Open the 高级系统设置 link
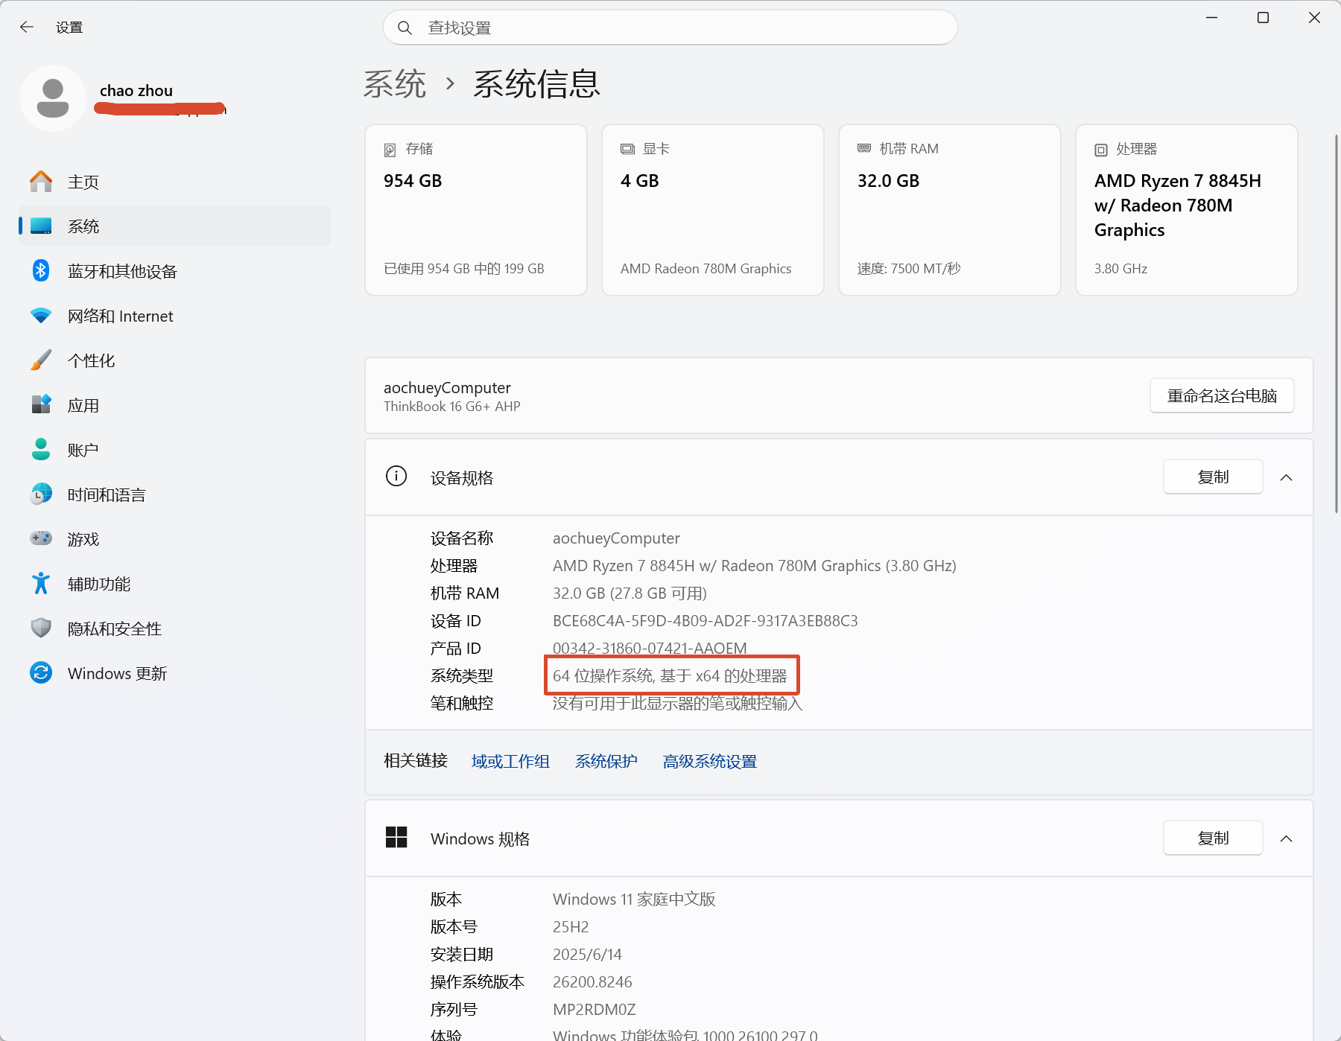The image size is (1341, 1041). 710,761
